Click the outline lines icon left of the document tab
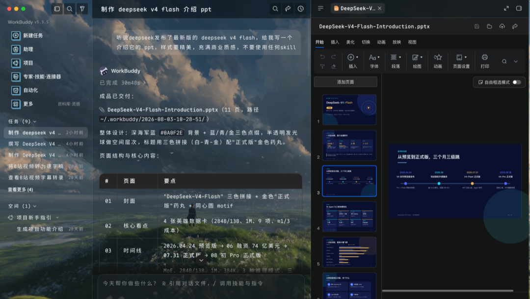This screenshot has width=530, height=299. 320,8
